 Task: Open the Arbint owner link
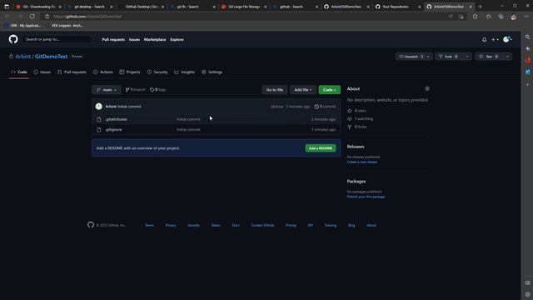tap(22, 57)
